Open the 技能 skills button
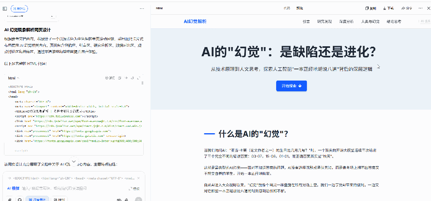This screenshot has width=431, height=201. point(59,200)
